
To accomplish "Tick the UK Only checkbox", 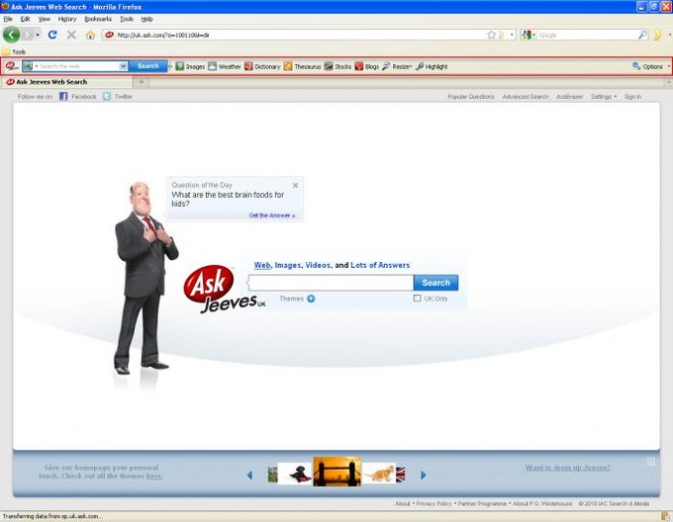I will tap(418, 298).
